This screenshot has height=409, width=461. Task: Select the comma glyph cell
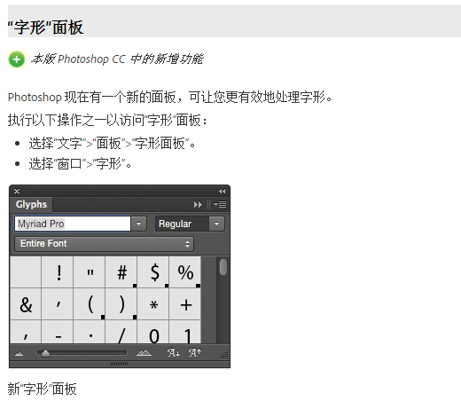[26, 332]
